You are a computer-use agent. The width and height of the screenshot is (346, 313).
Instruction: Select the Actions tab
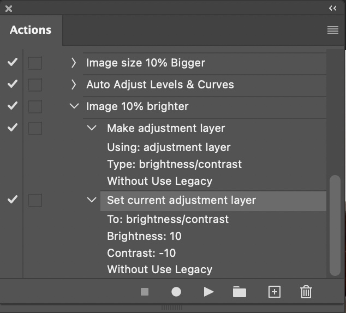[x=31, y=30]
